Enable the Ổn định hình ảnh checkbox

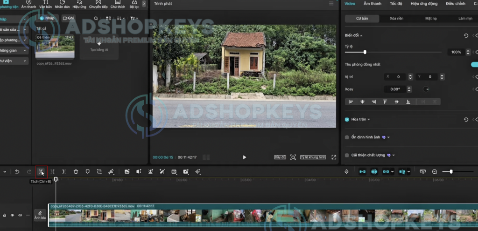click(347, 137)
